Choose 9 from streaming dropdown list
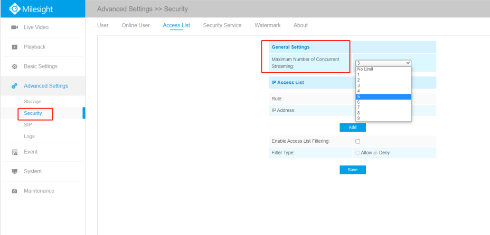Image resolution: width=490 pixels, height=235 pixels. pyautogui.click(x=383, y=119)
